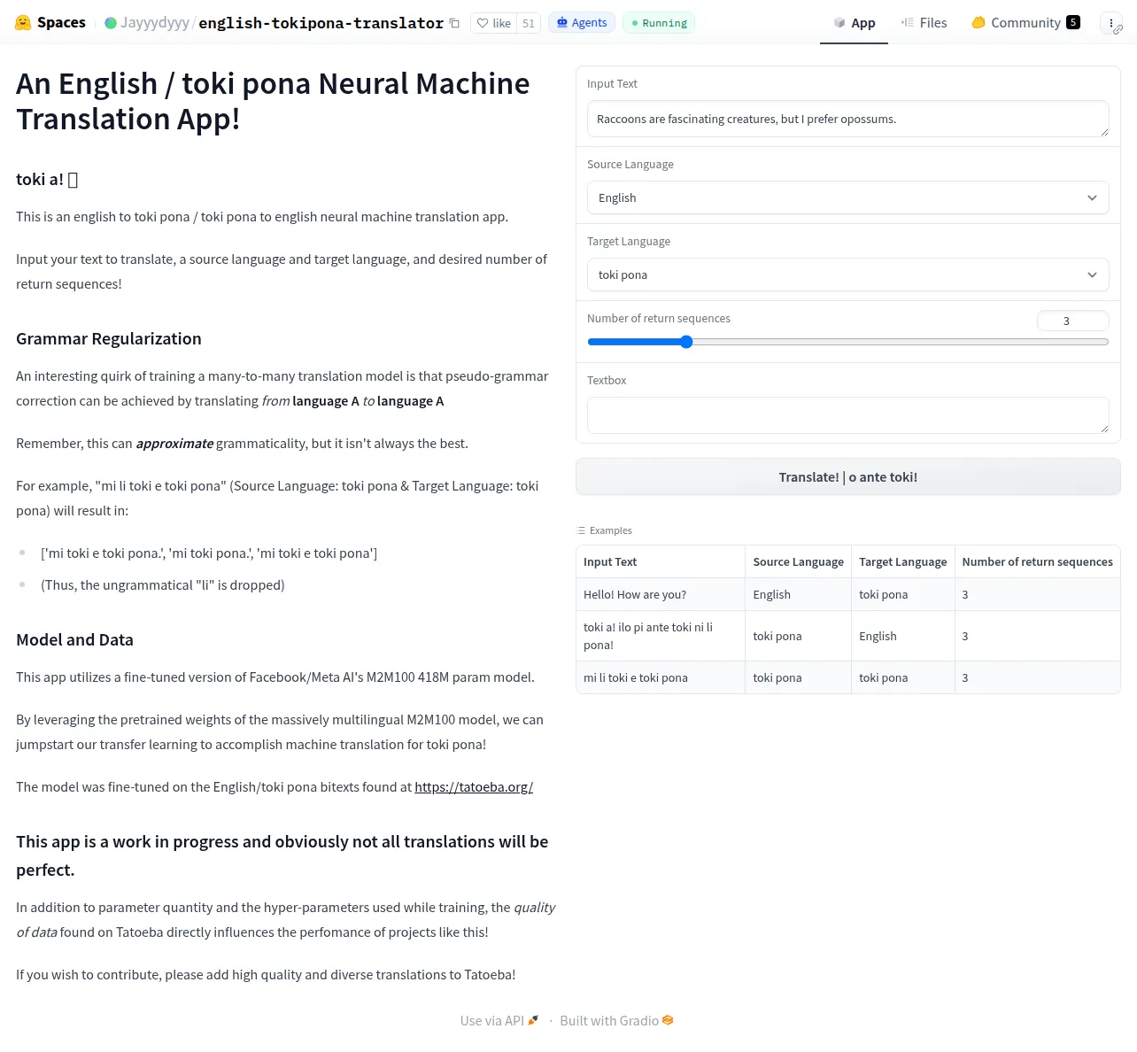
Task: Click the Examples list icon
Action: 582,530
